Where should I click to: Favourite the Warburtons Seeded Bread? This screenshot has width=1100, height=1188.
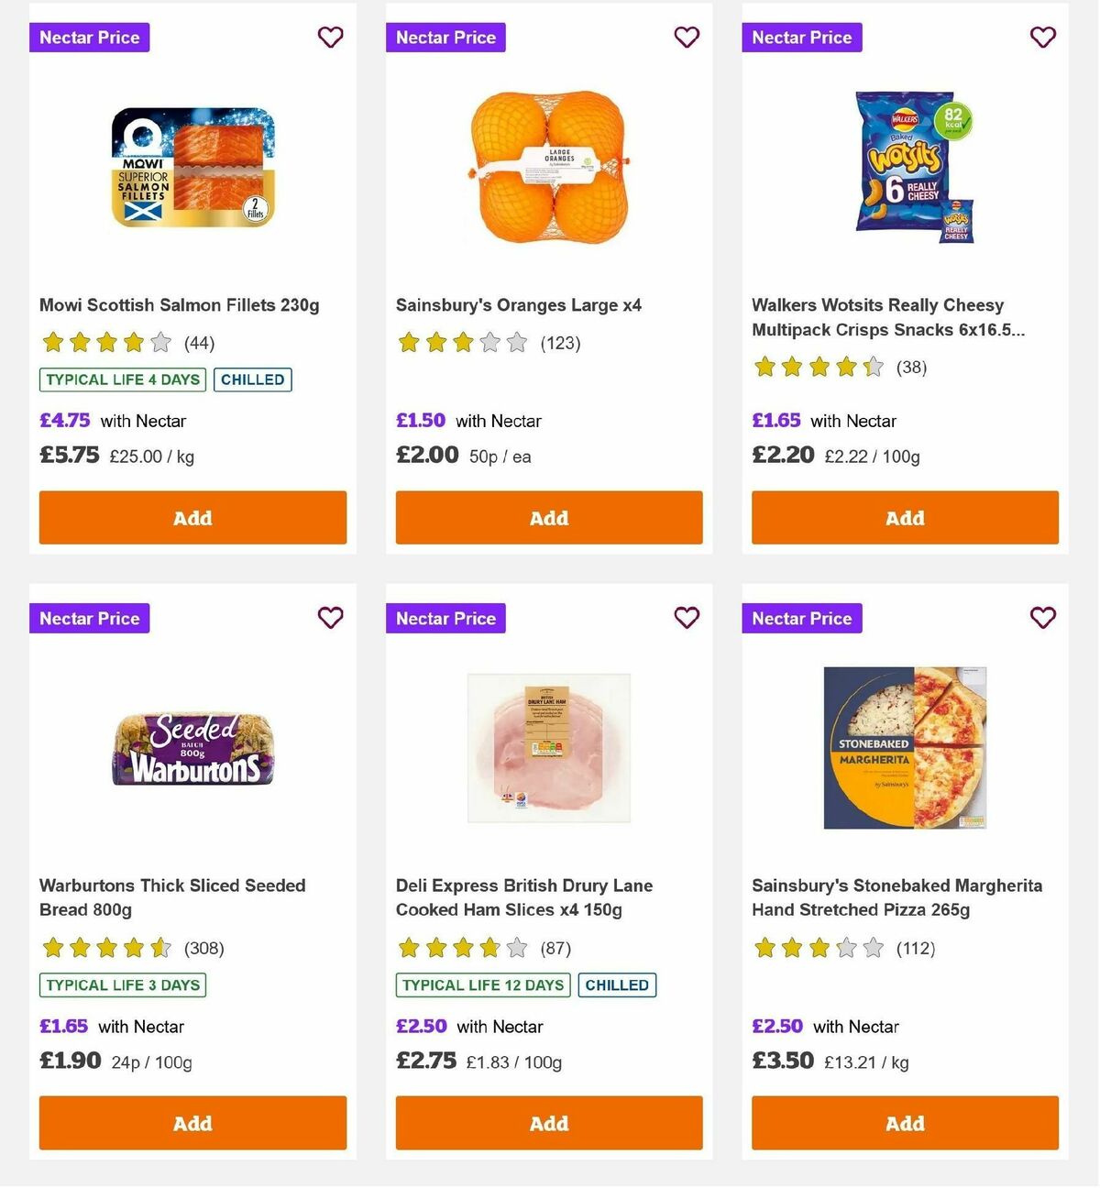(330, 619)
